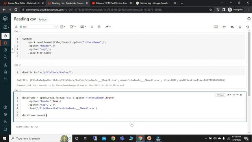
Task: Open the notebook File menu dropdown
Action: click(x=63, y=27)
